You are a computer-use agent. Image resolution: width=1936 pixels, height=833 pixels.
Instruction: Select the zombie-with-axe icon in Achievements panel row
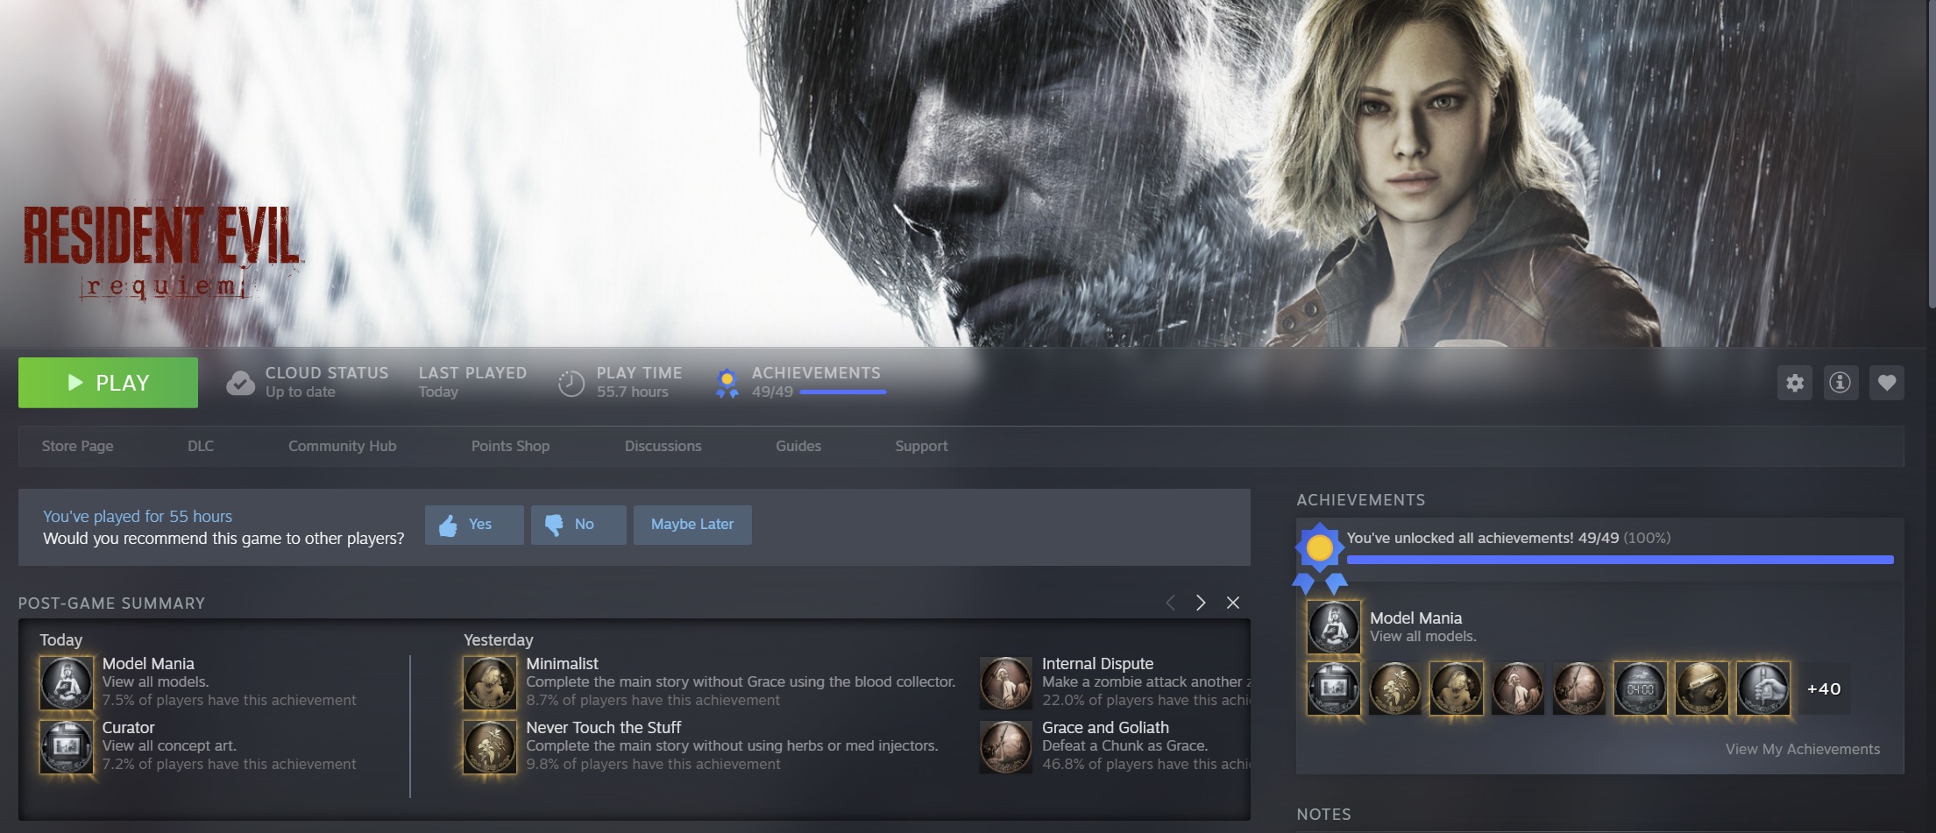1518,688
